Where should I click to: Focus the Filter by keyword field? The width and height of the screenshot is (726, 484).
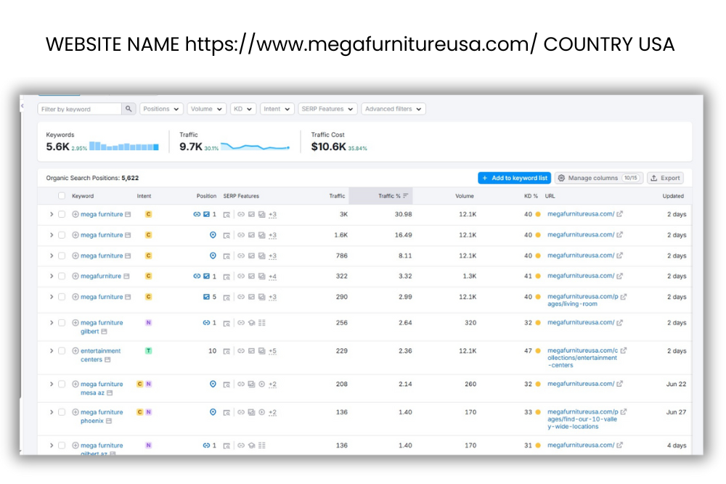coord(80,109)
